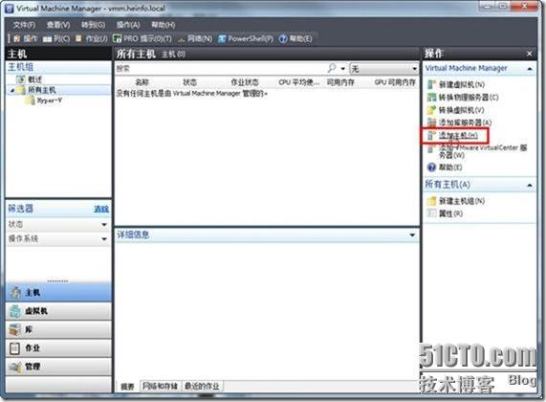Open PRO 提示(0)(T) from the toolbar
This screenshot has width=546, height=402.
click(142, 38)
